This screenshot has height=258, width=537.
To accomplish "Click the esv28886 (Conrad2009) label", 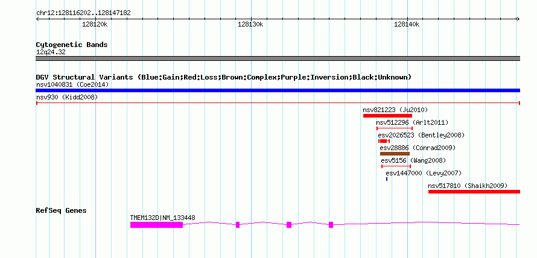I will pos(418,148).
